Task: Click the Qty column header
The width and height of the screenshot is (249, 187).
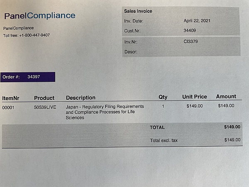Action: 163,97
